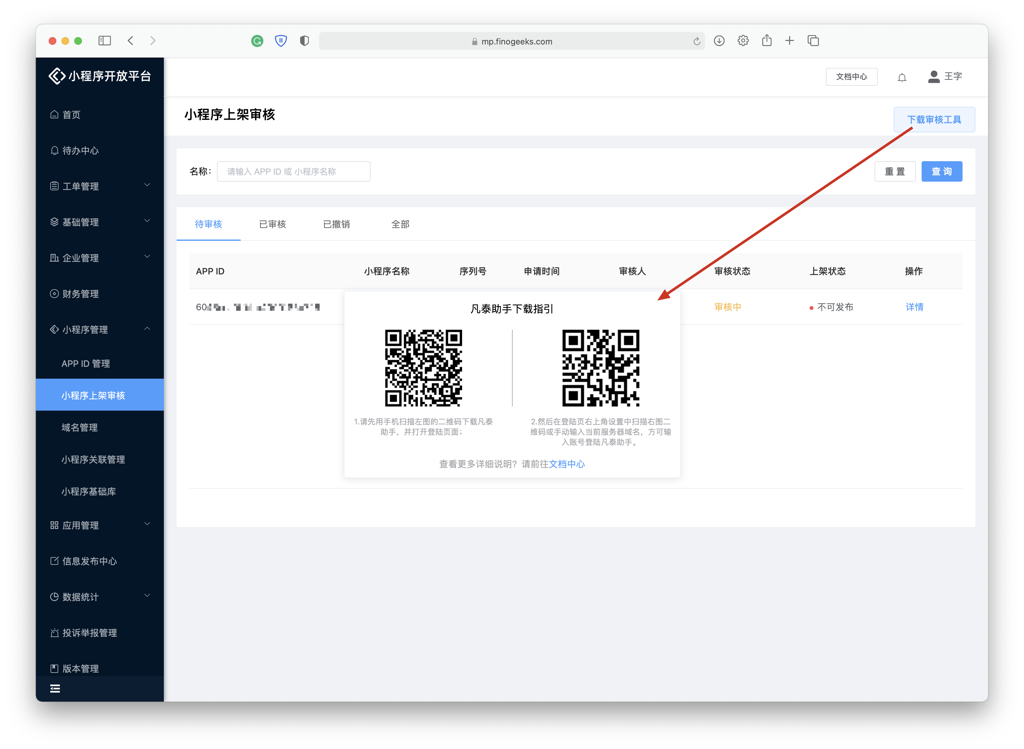Collapse the 小程序管理 menu chevron
The image size is (1024, 749).
tap(147, 329)
